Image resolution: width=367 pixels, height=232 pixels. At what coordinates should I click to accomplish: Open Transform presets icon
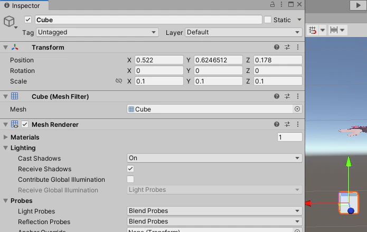pyautogui.click(x=287, y=47)
